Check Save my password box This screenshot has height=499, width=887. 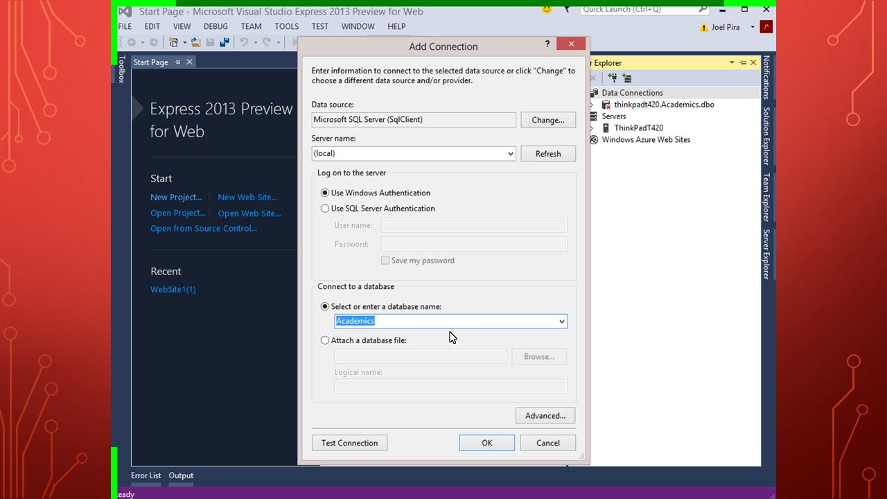(x=385, y=261)
